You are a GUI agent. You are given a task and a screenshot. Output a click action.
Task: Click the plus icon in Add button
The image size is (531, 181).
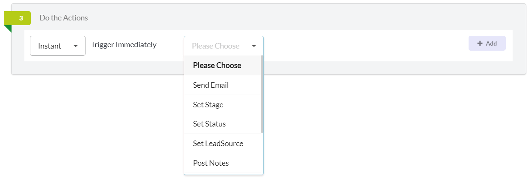pyautogui.click(x=480, y=43)
